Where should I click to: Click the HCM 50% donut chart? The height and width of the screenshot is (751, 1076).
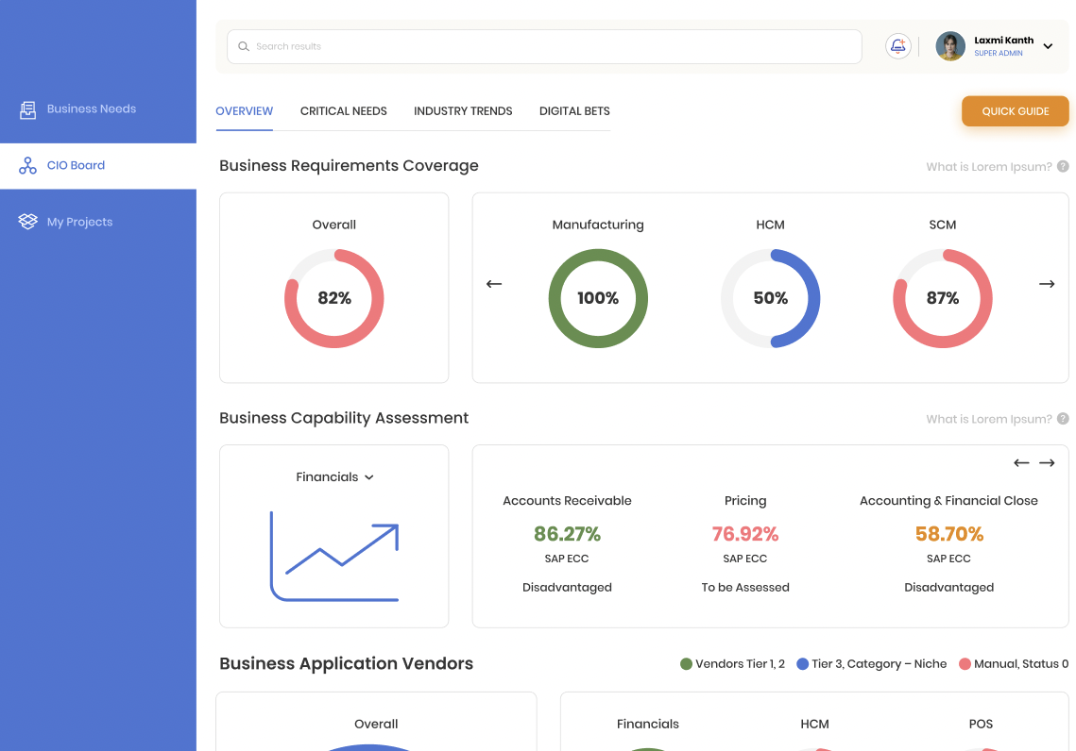coord(771,298)
